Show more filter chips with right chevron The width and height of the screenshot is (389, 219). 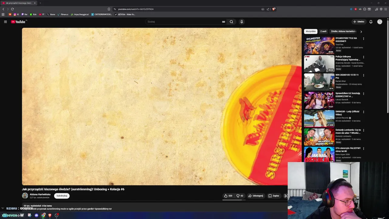pos(361,31)
